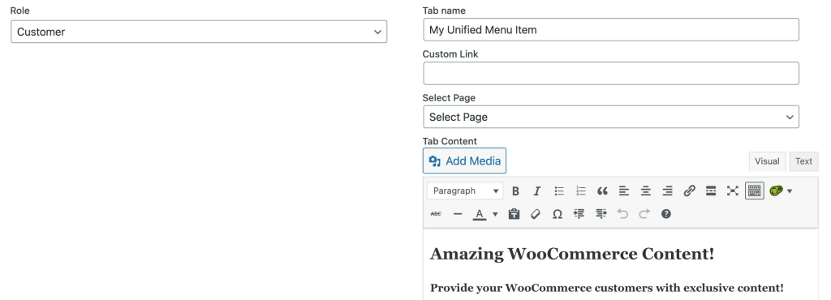Toggle bold formatting in editor toolbar

(x=515, y=191)
